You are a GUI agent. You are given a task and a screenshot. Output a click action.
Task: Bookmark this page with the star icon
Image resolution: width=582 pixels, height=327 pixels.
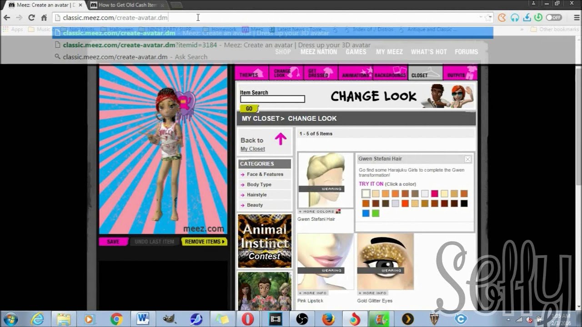tap(488, 18)
